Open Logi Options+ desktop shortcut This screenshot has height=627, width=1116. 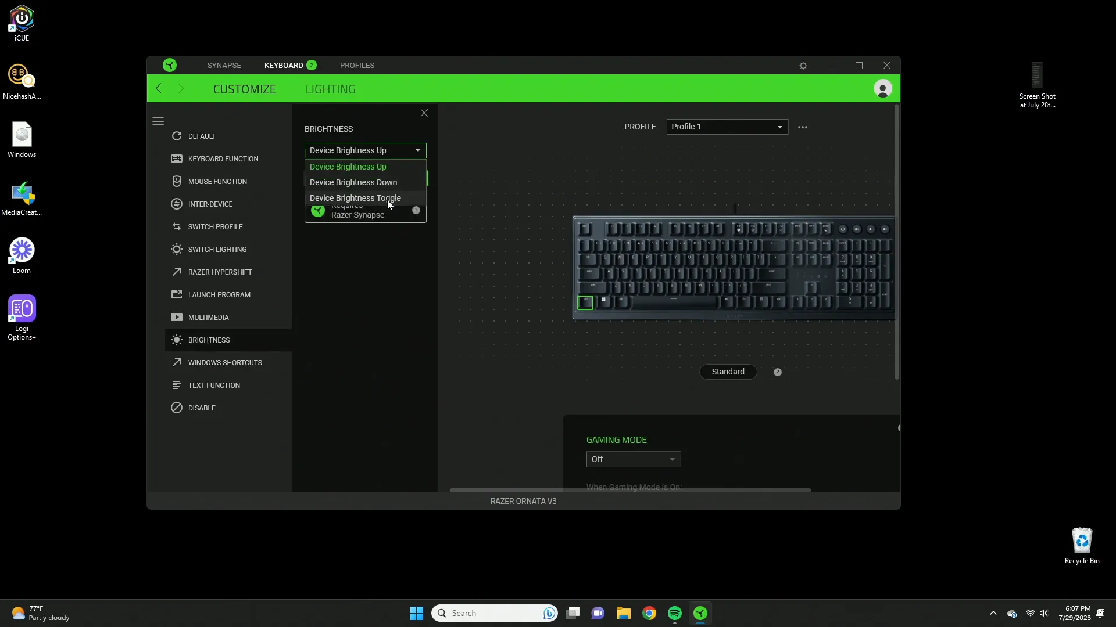coord(22,318)
